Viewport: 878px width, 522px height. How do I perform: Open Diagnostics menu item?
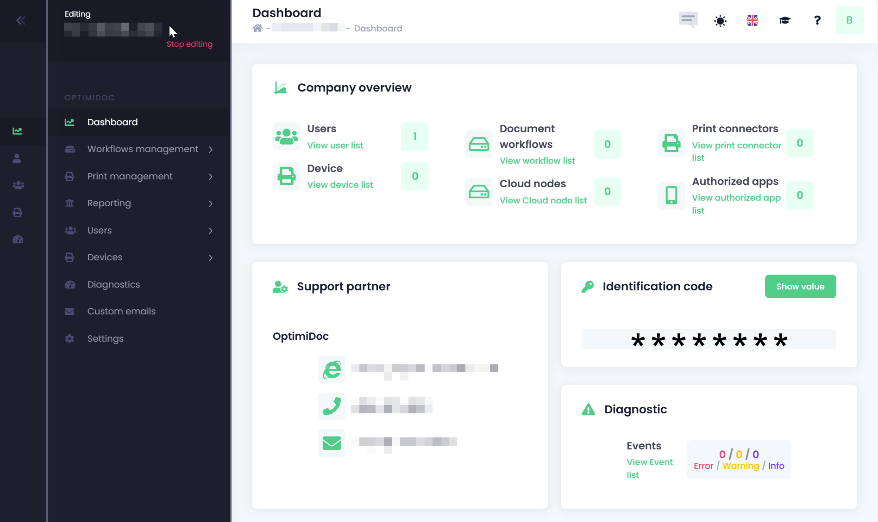[113, 284]
